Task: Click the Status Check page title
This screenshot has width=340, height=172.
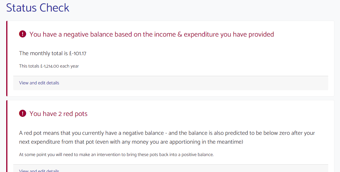Action: 38,8
